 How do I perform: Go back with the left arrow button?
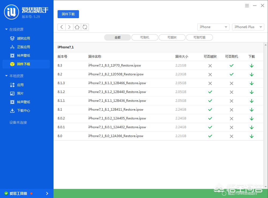pos(62,27)
